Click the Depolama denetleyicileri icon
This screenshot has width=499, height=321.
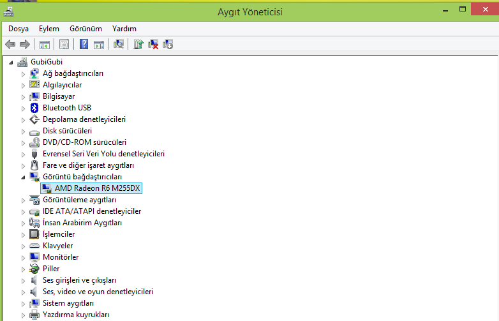pos(34,119)
